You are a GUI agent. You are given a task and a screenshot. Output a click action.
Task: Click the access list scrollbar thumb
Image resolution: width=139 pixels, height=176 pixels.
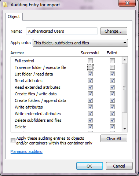click(125, 88)
